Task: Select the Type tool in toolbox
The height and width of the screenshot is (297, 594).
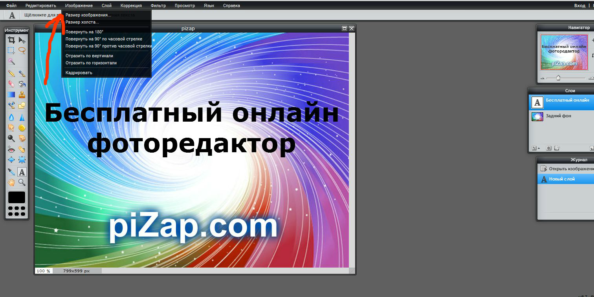Action: point(22,172)
